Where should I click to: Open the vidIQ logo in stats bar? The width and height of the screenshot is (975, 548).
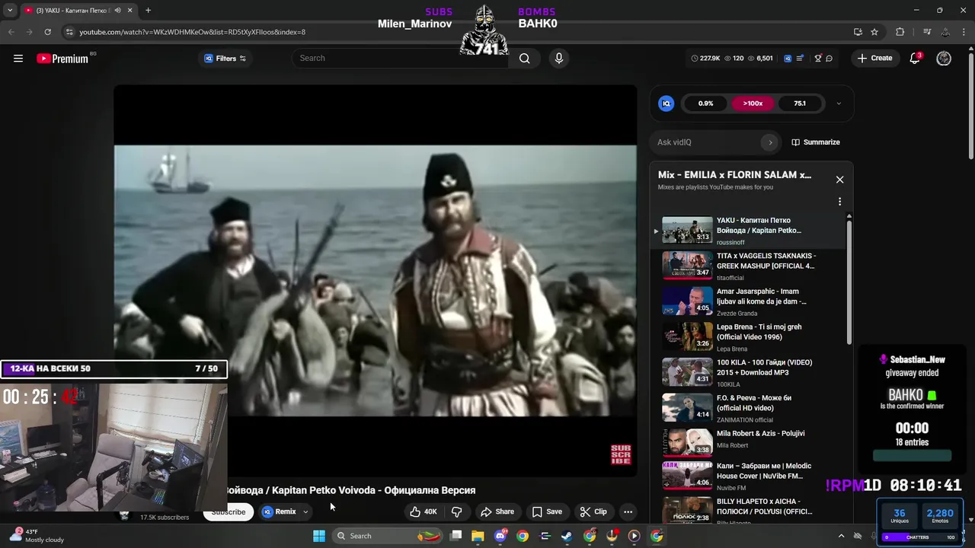click(x=788, y=59)
